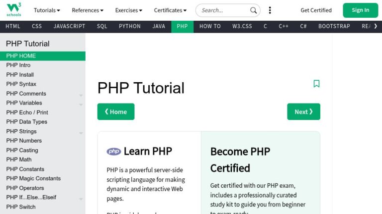Expand the PHP Comments submenu arrow
This screenshot has width=382, height=214.
pos(81,95)
